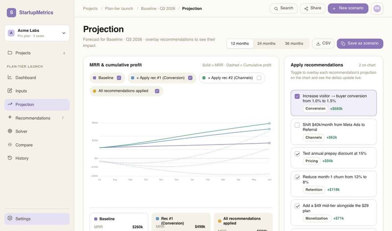Go to Recommendations in sidebar

click(x=37, y=118)
